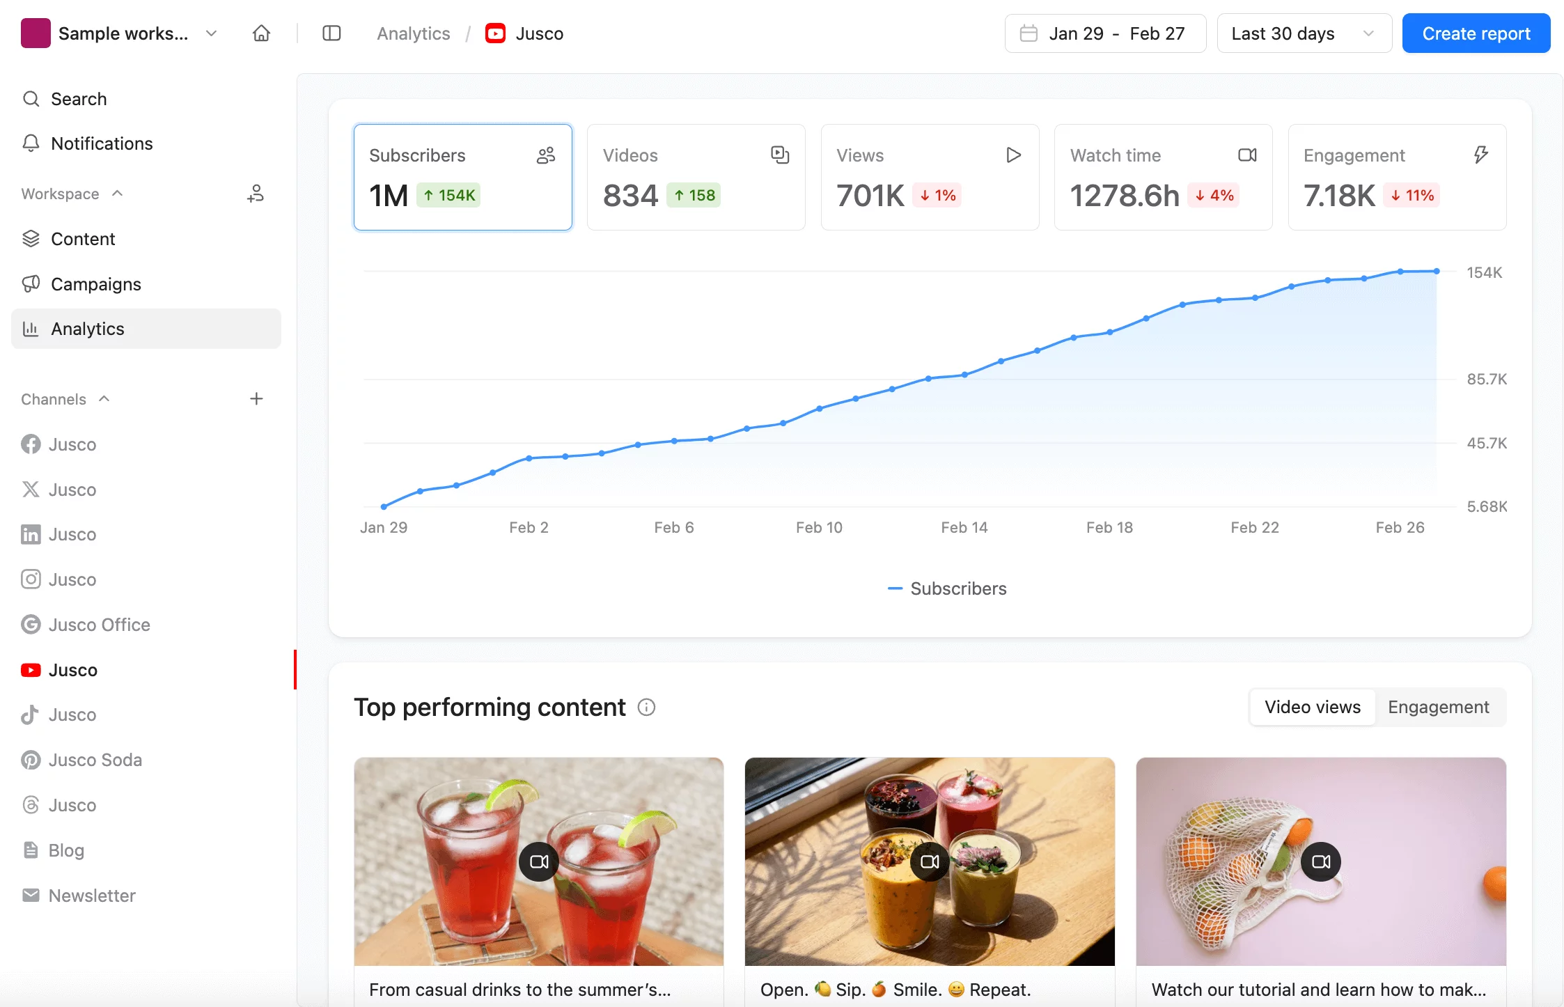Click the Engagement lightning icon

1481,155
